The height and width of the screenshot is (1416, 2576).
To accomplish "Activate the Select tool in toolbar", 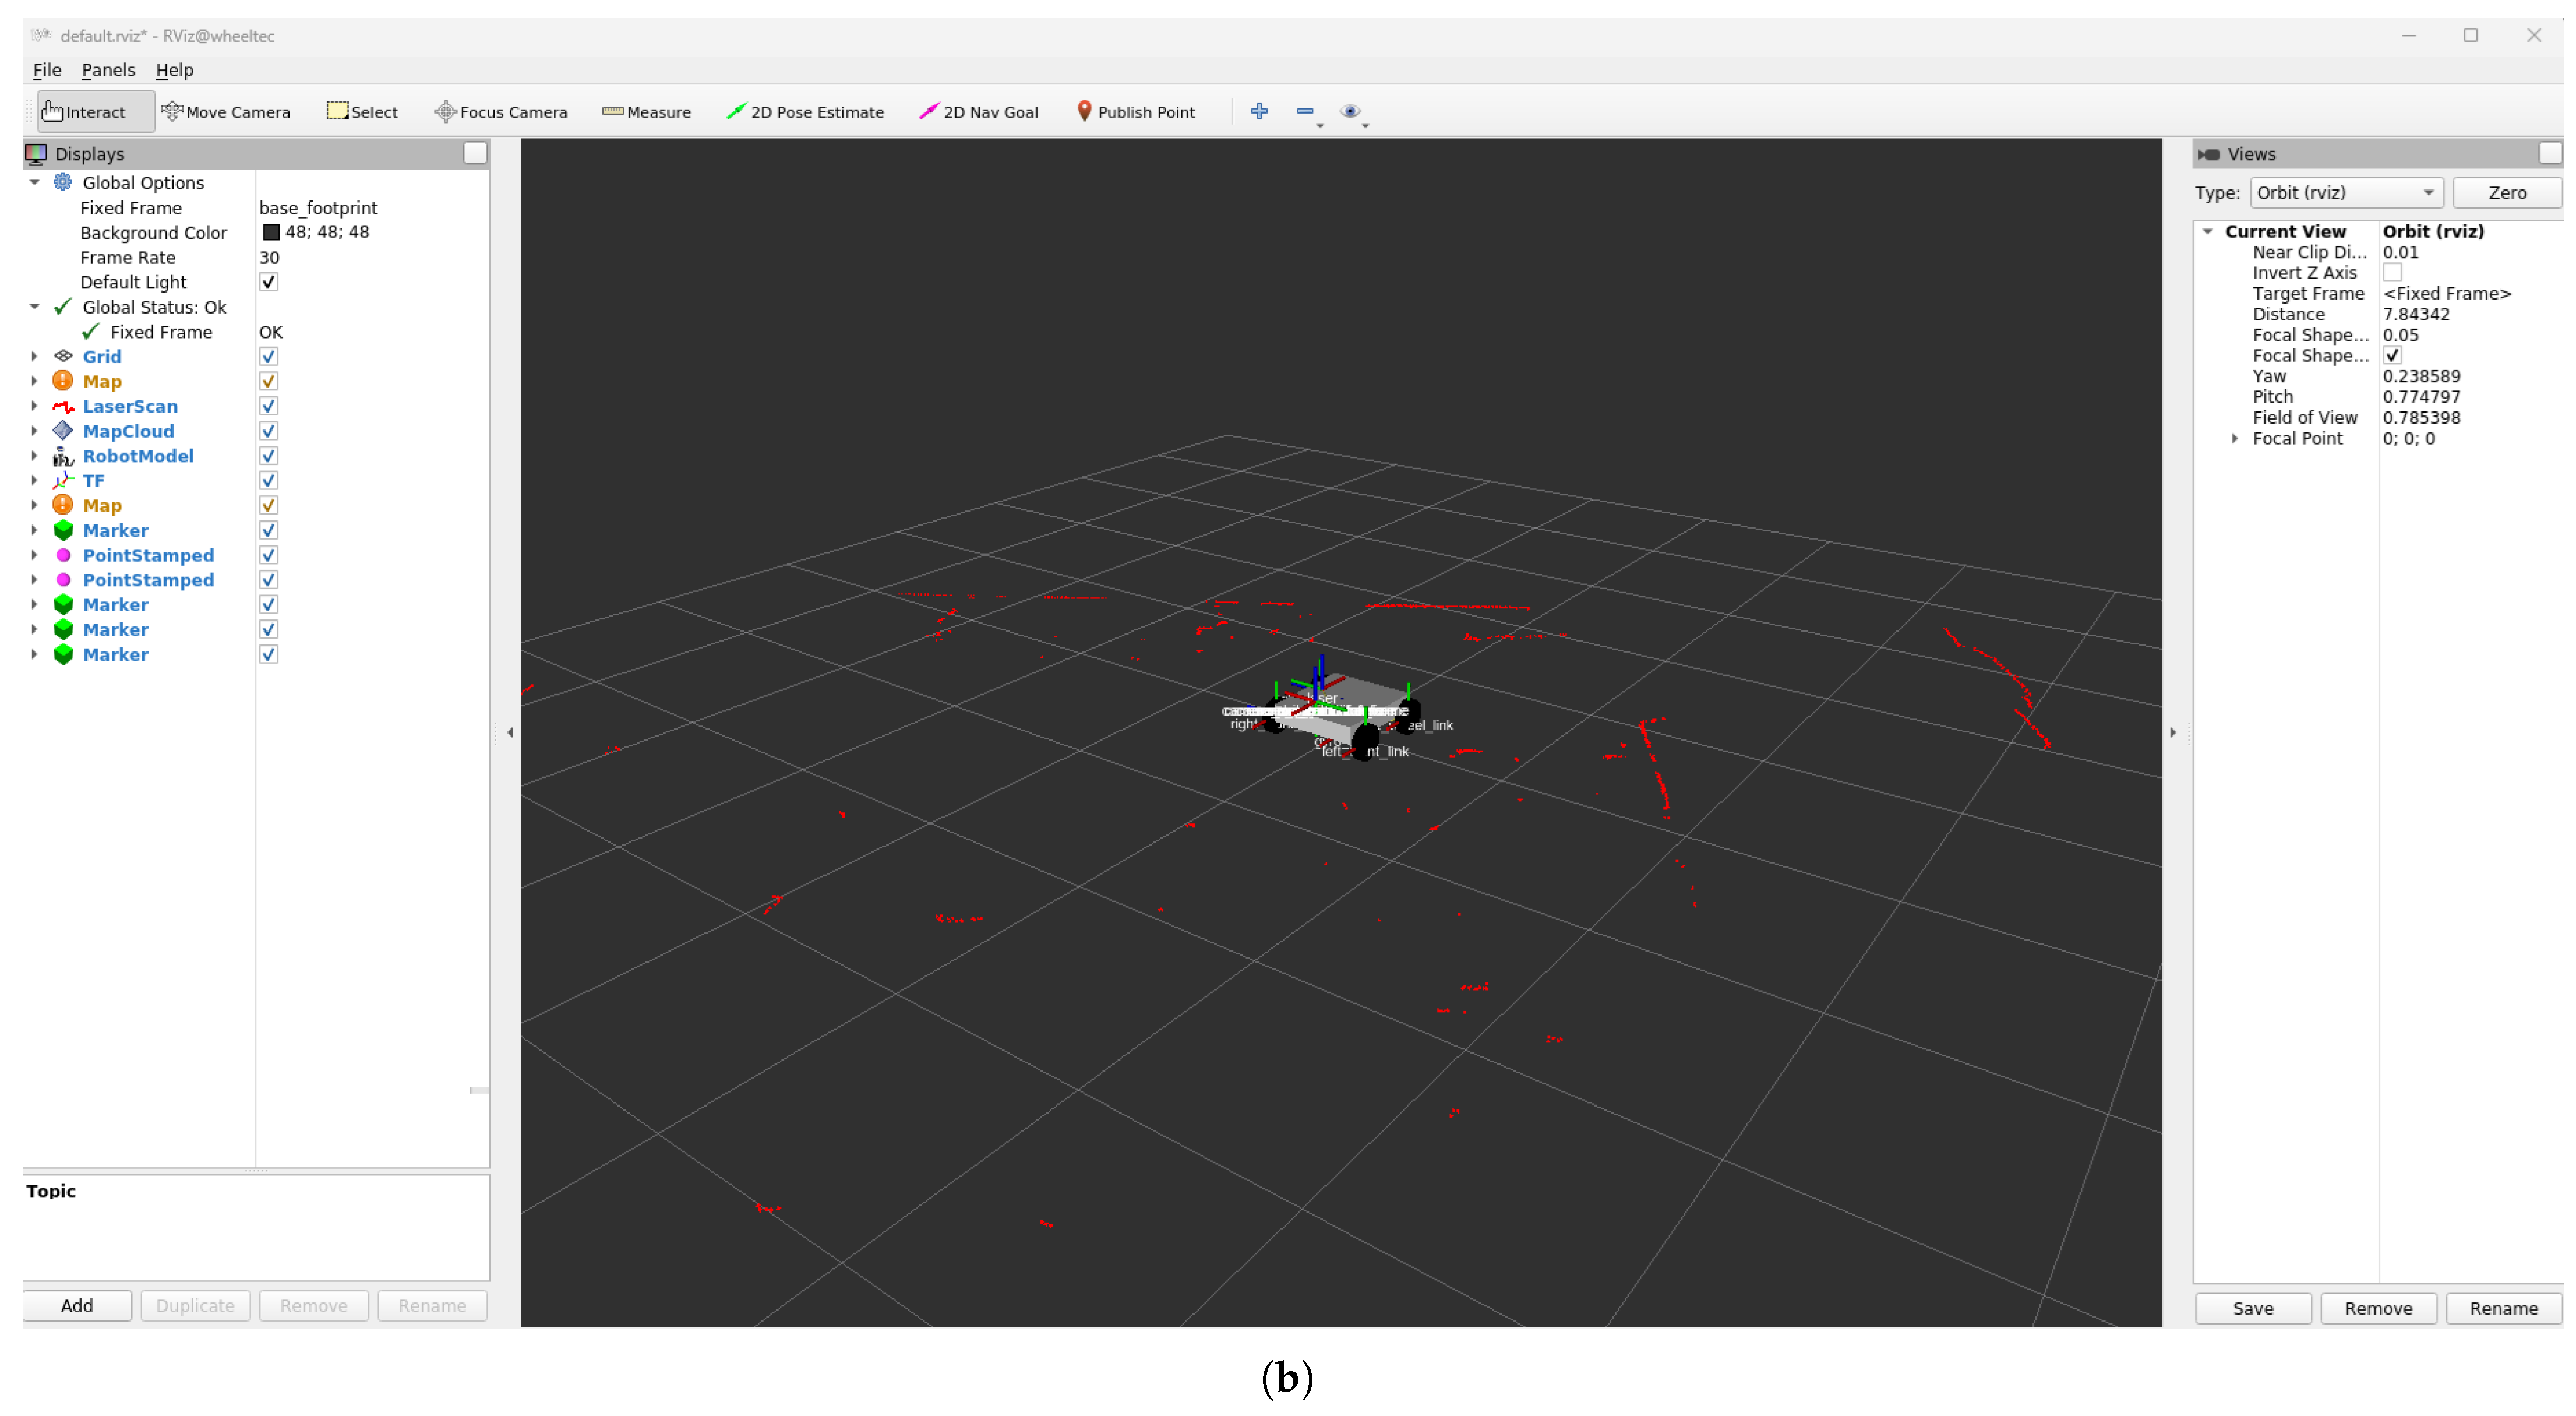I will 362,112.
